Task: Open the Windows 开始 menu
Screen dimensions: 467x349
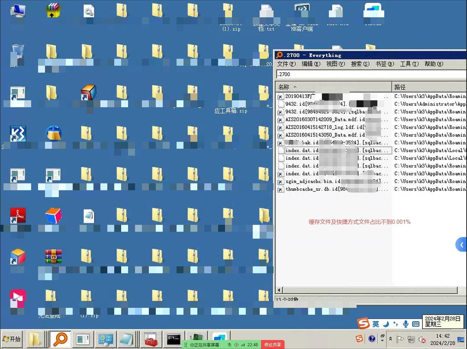Action: [12, 339]
